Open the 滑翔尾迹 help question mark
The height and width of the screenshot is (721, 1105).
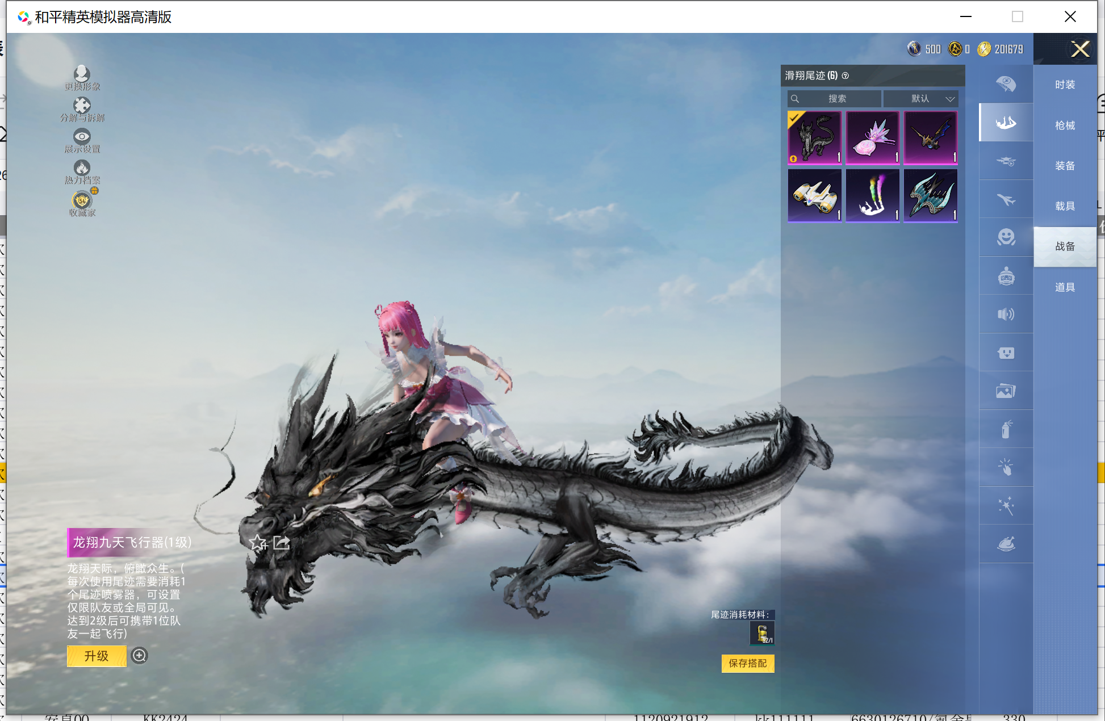click(846, 76)
